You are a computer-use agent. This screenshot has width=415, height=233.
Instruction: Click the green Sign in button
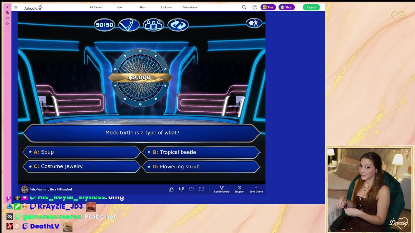(311, 7)
